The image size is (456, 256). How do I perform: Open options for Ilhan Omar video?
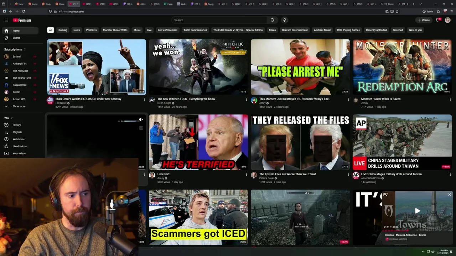pos(144,99)
